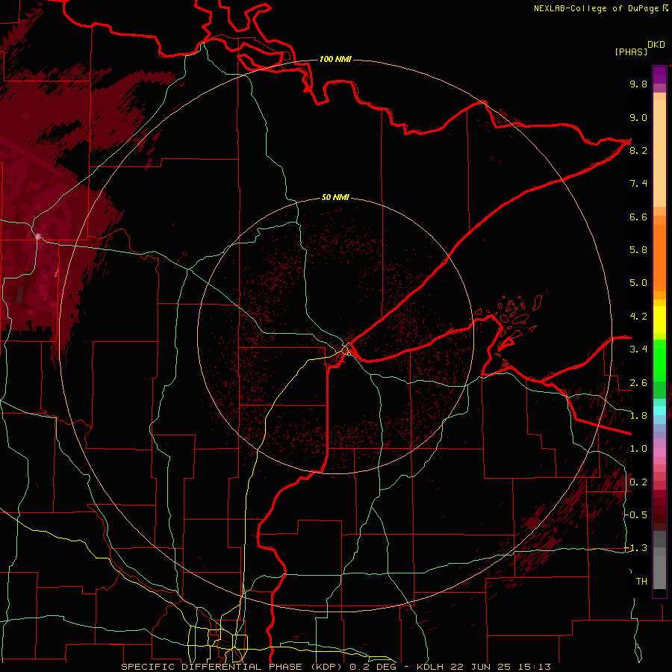Click the 5.8 color scale label
672x672 pixels.
tap(638, 250)
